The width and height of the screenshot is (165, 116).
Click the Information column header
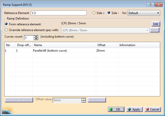pos(139,45)
